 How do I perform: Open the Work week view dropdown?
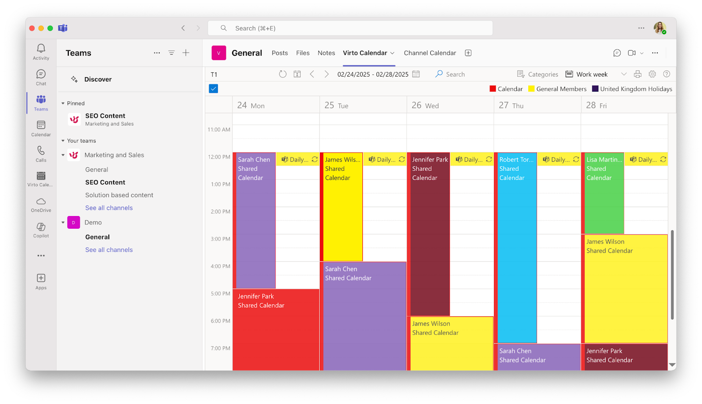coord(624,74)
